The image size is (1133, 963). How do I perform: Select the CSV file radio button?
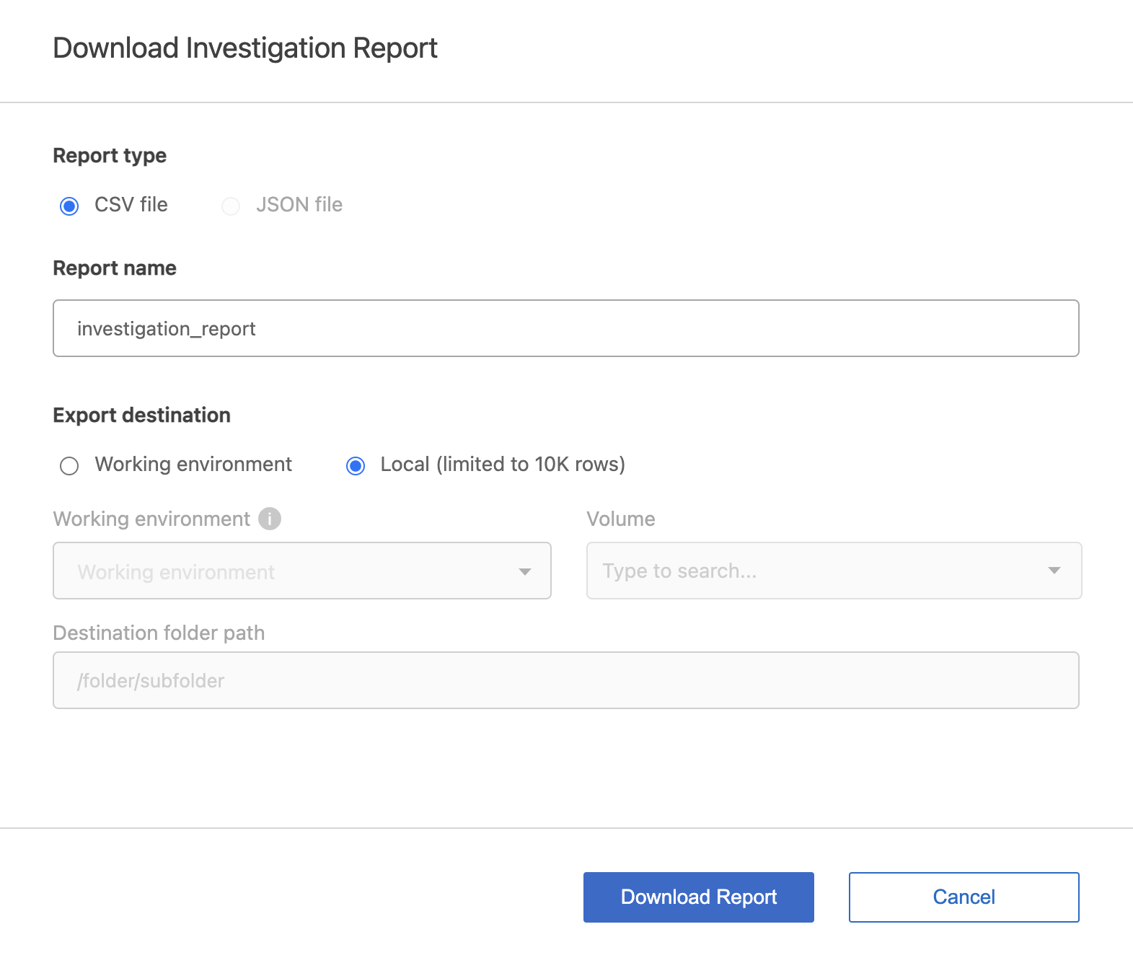pyautogui.click(x=69, y=206)
